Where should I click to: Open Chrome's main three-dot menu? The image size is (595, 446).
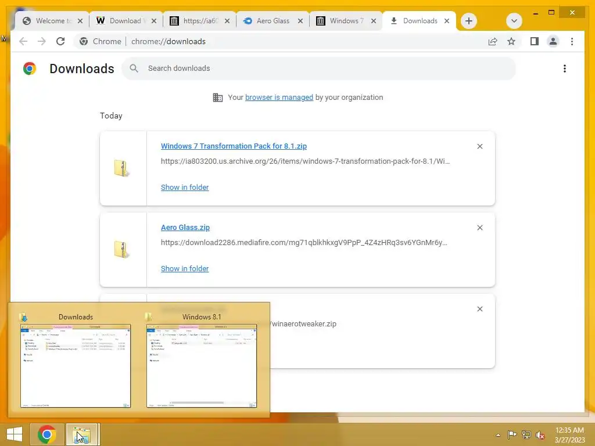[x=572, y=41]
